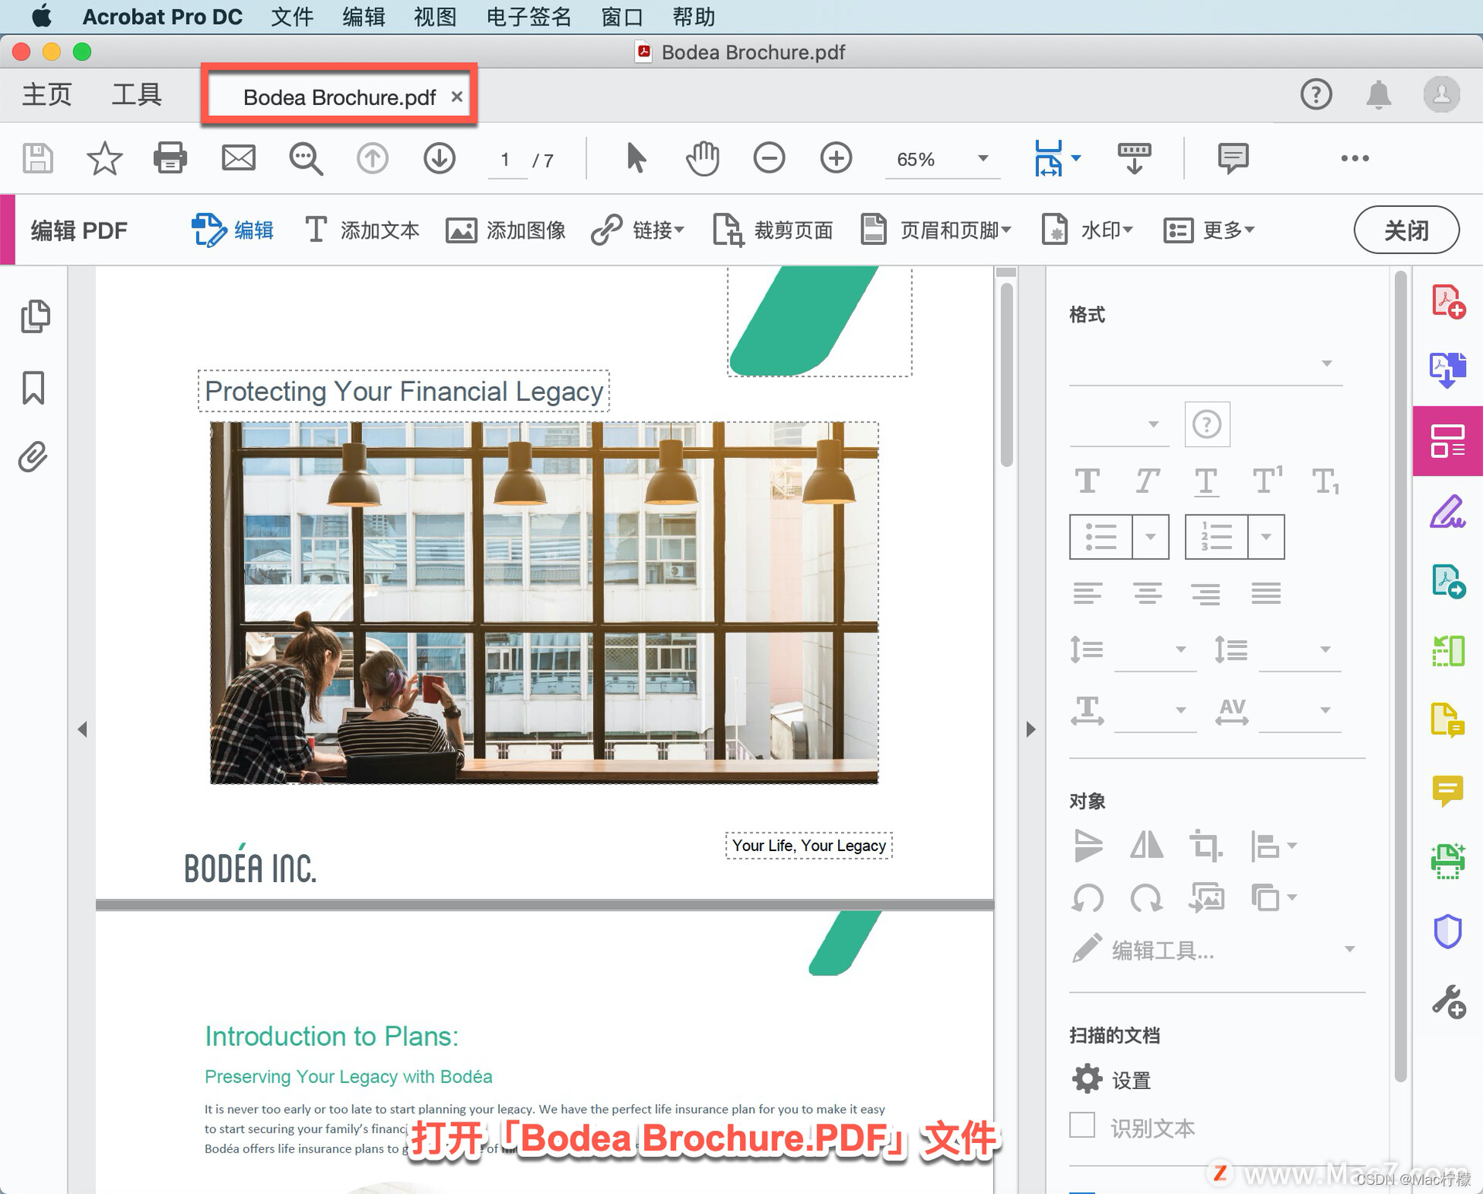Click the zoom in plus icon
Screen dimensions: 1483x1194
coord(836,158)
